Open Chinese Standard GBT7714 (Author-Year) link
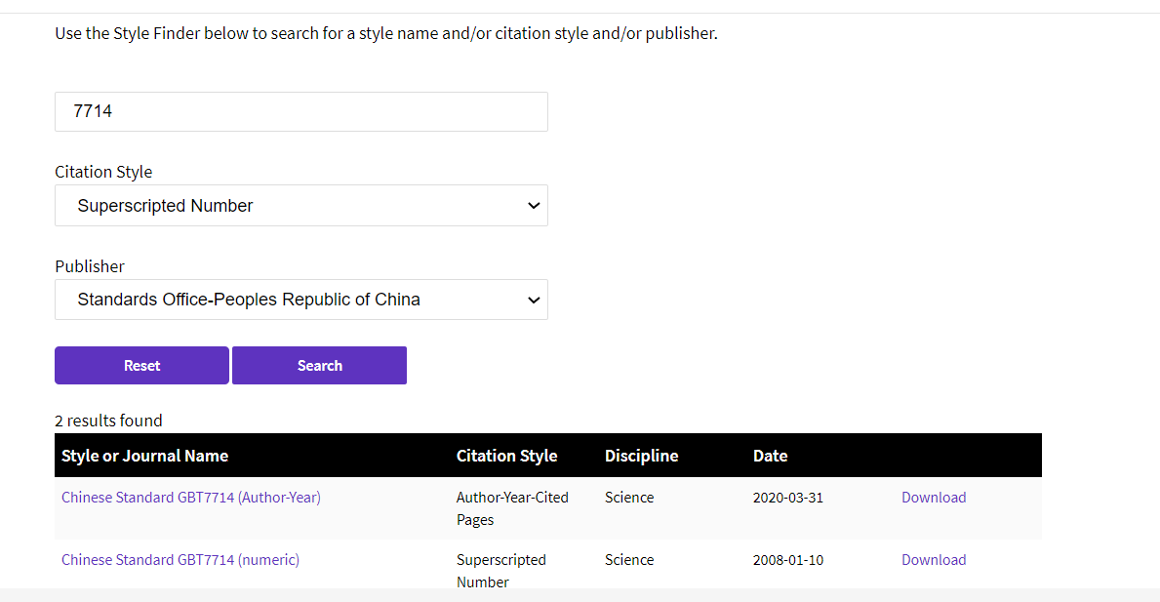The width and height of the screenshot is (1160, 602). [x=191, y=498]
